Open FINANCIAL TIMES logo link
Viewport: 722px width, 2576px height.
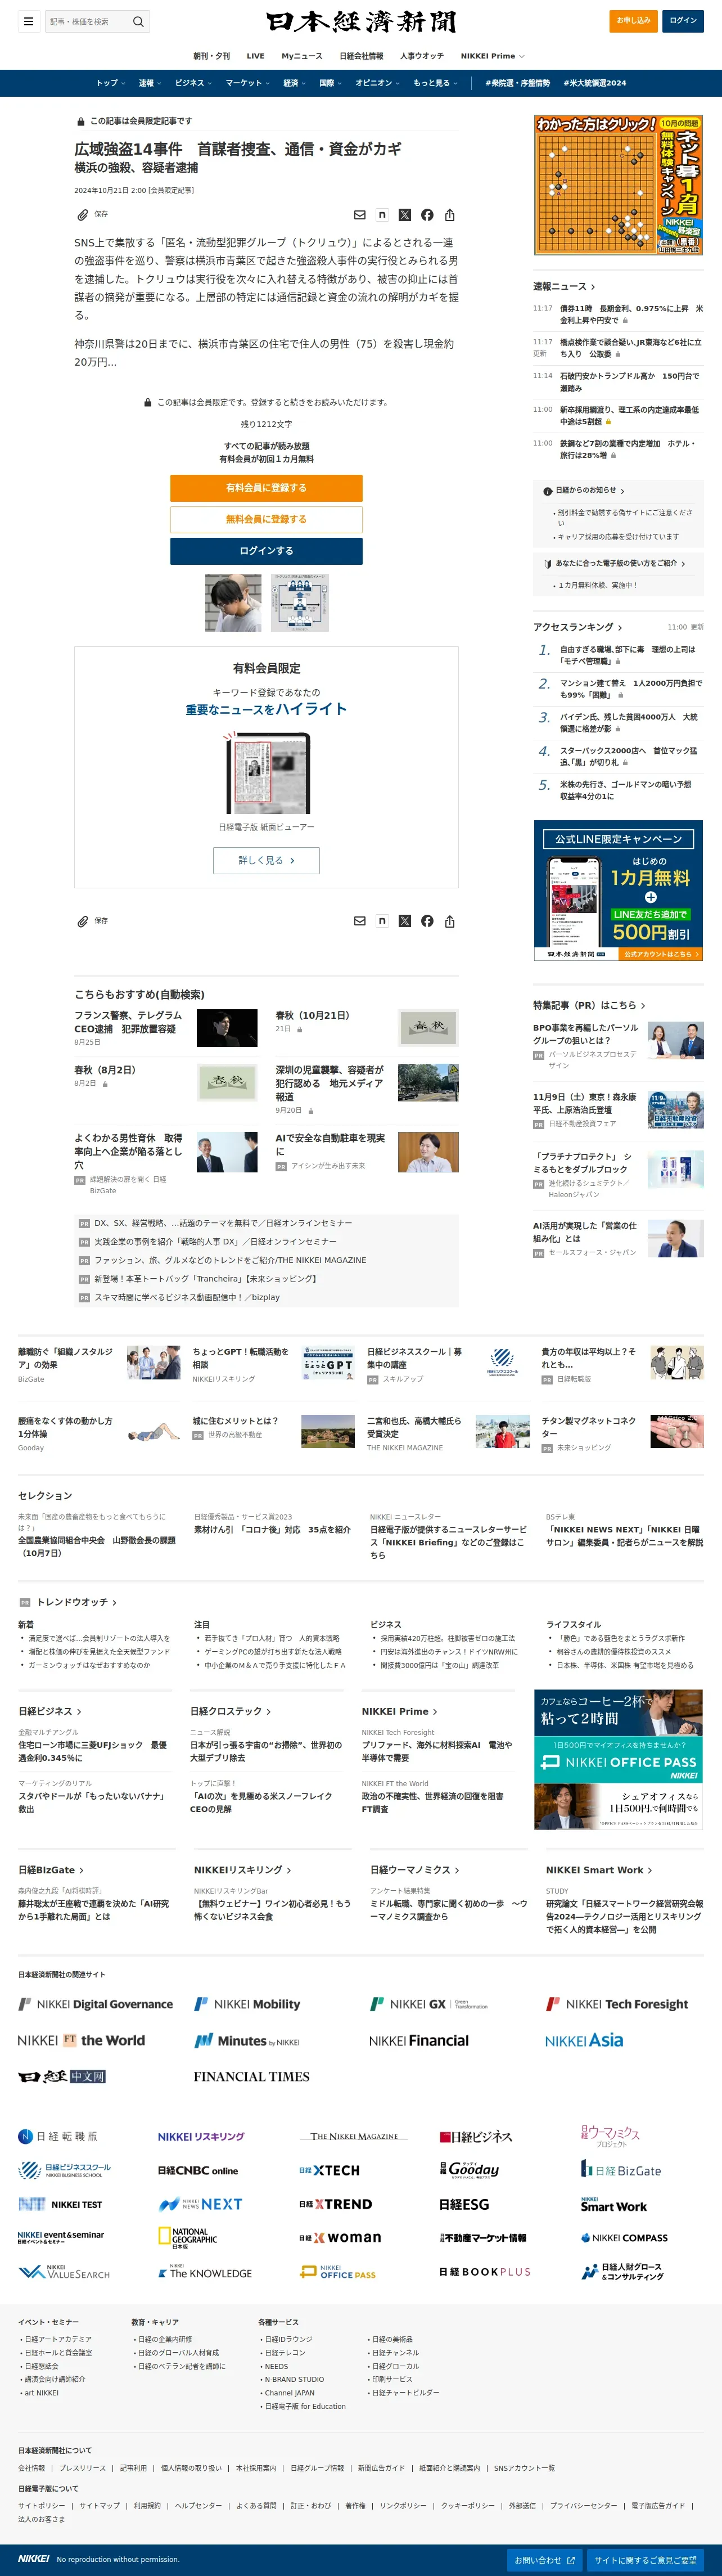pos(252,2076)
